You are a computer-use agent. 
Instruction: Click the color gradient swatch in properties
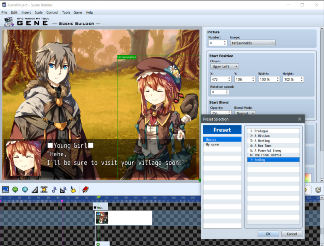point(308,177)
